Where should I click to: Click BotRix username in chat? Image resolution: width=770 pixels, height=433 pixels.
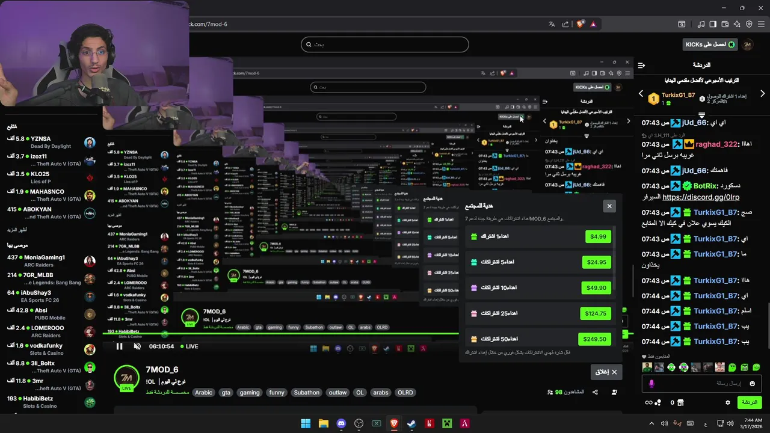tap(706, 186)
